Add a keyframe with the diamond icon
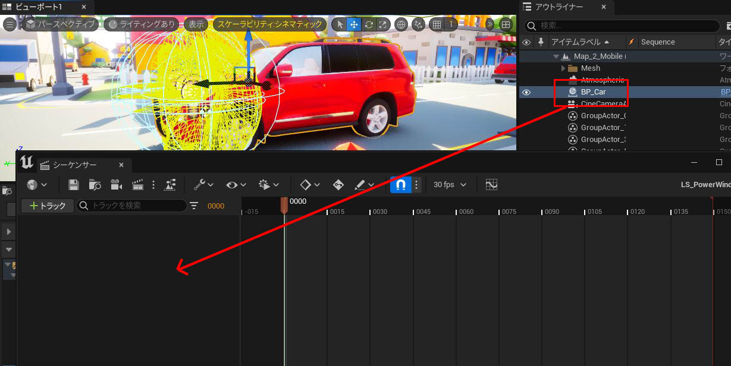The height and width of the screenshot is (366, 731). tap(306, 185)
